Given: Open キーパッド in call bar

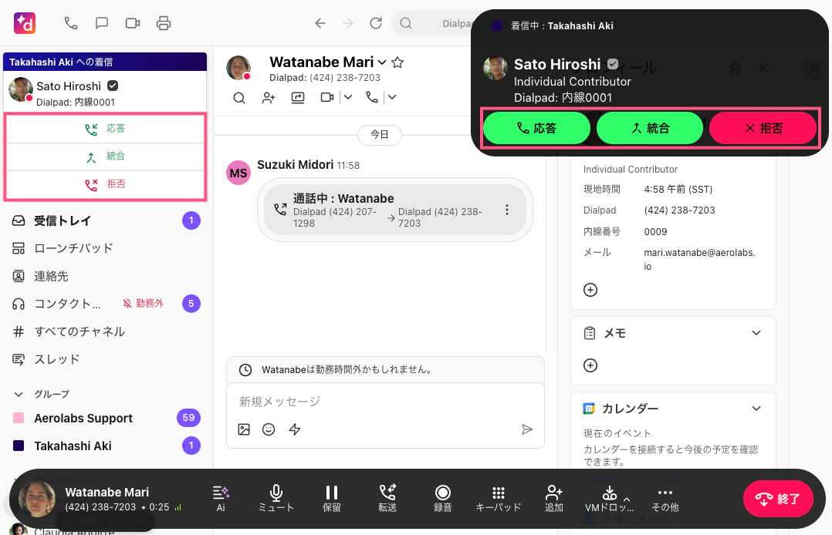Looking at the screenshot, I should point(499,499).
